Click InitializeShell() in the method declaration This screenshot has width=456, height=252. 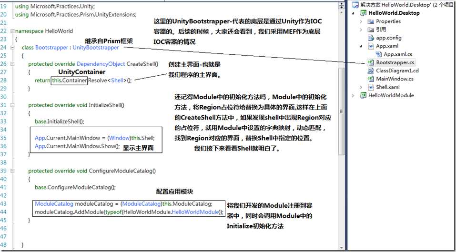point(106,105)
